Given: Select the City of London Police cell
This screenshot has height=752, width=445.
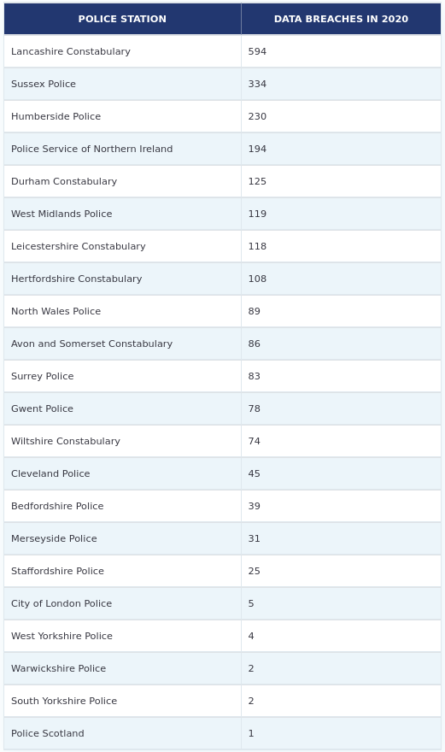Looking at the screenshot, I should pos(122,603).
